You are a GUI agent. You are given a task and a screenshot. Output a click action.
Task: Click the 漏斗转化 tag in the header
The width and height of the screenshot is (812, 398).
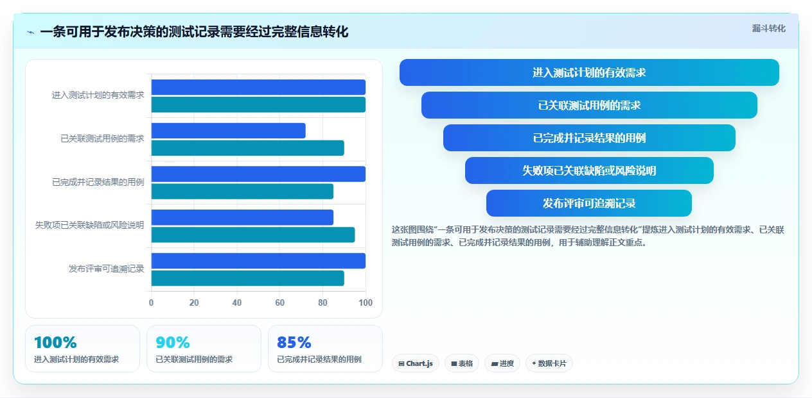pyautogui.click(x=769, y=28)
